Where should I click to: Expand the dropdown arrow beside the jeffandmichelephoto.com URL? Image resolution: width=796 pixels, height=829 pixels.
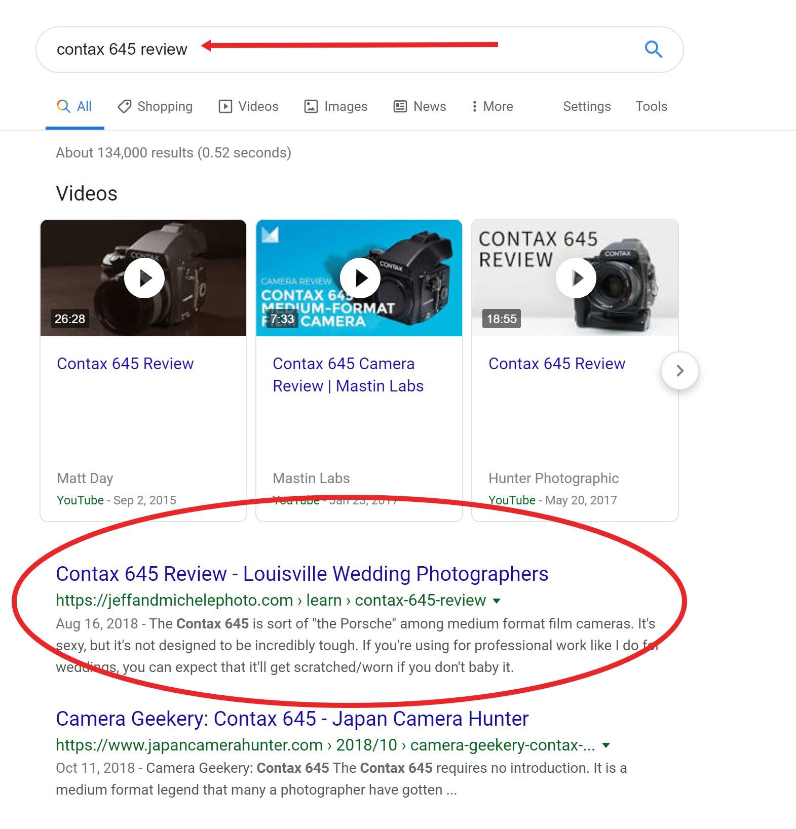[x=497, y=601]
